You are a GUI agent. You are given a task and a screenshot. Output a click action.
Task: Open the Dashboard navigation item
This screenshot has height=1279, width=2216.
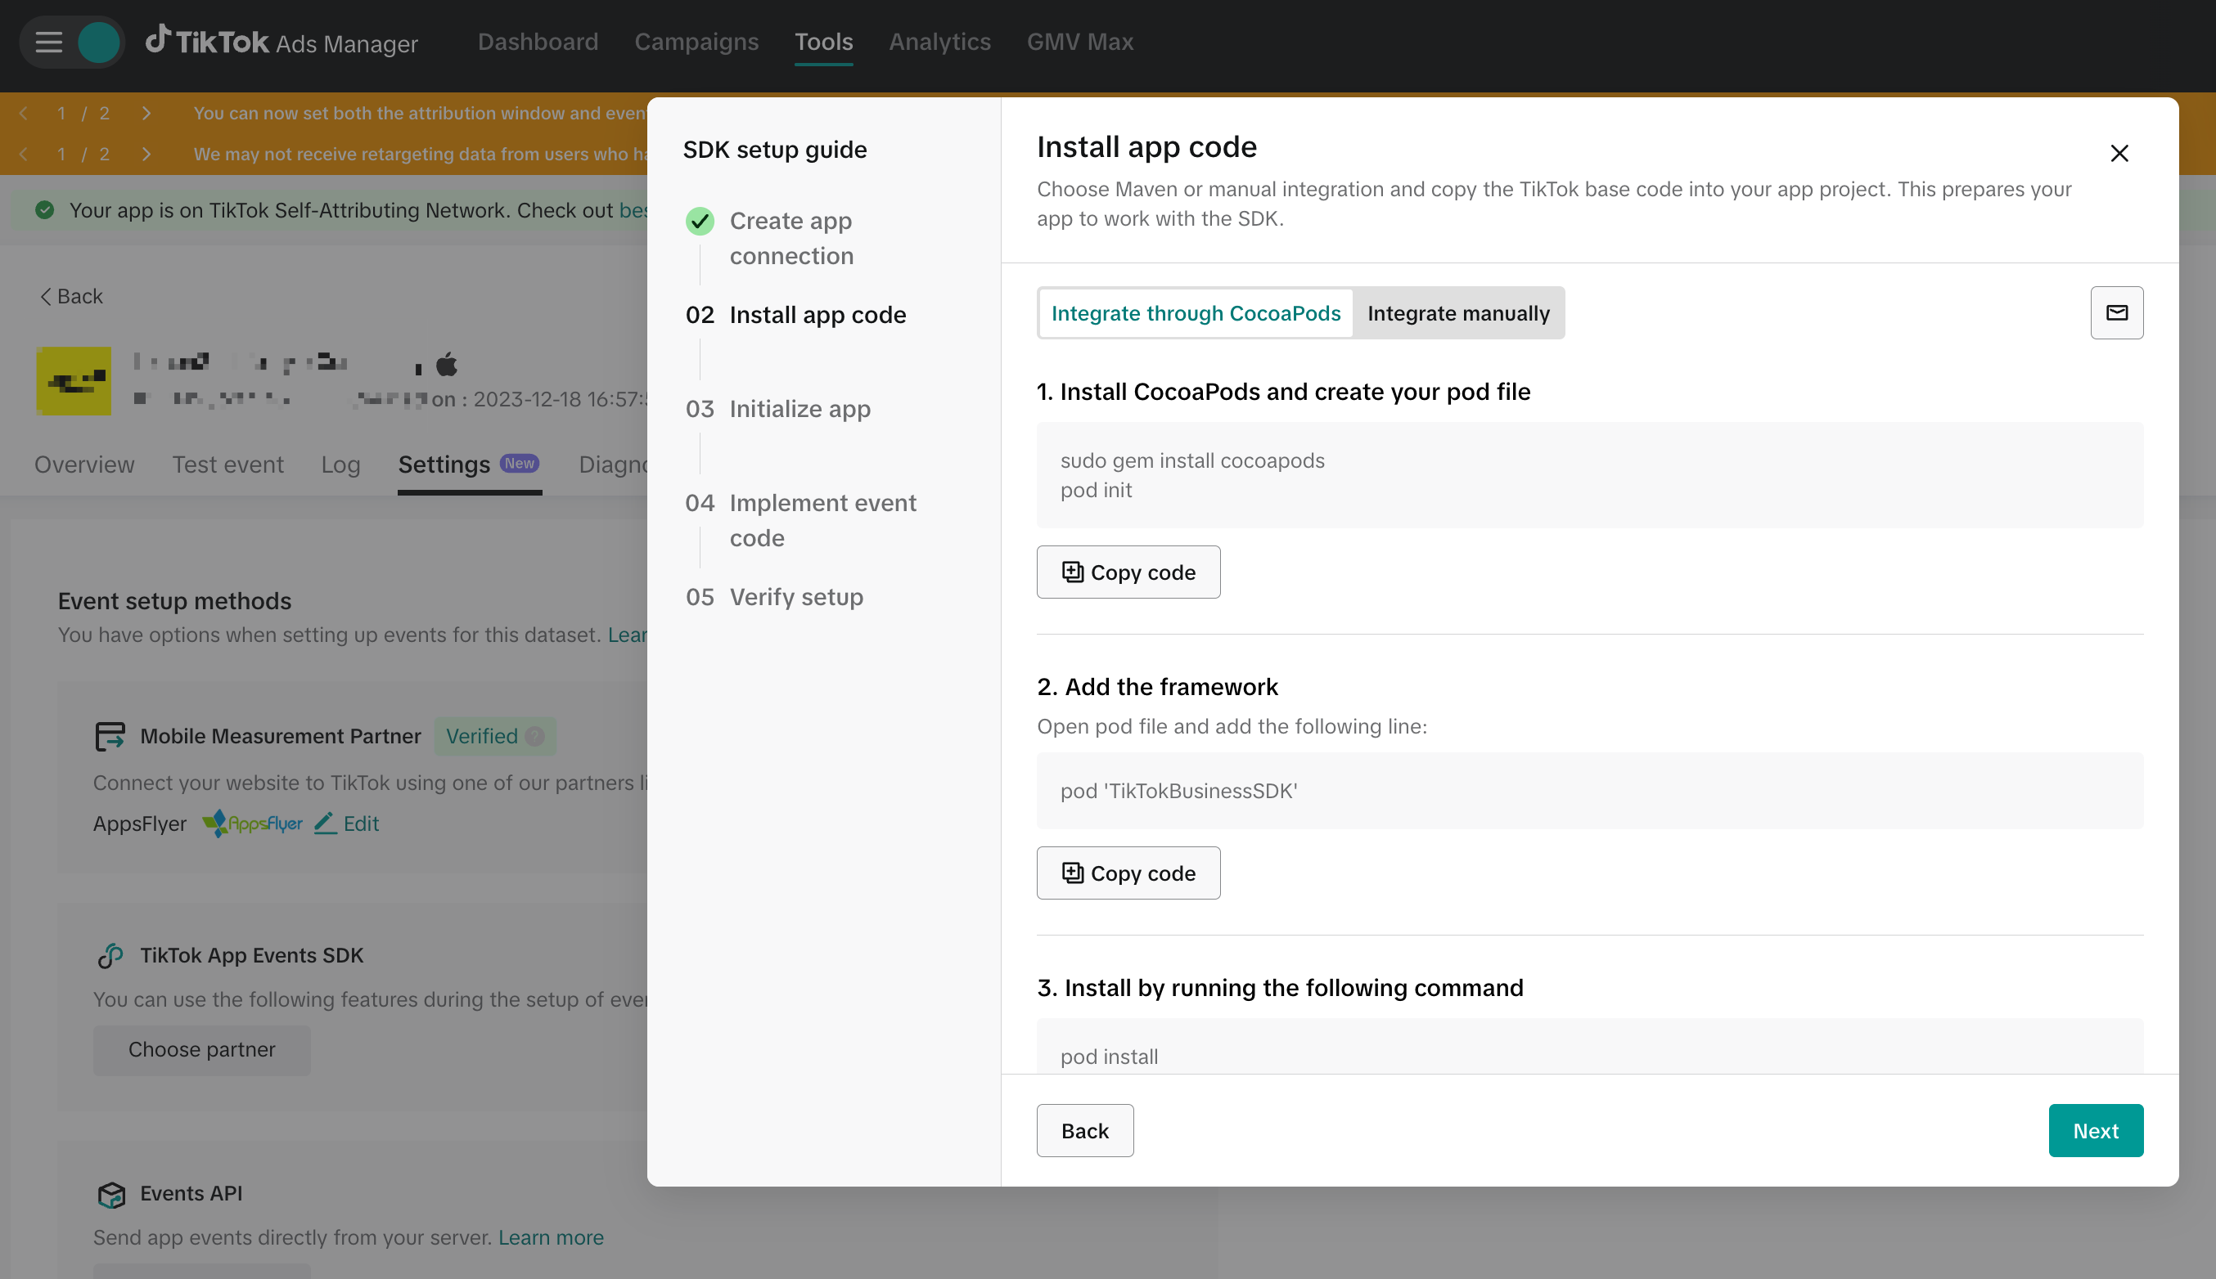(x=538, y=41)
